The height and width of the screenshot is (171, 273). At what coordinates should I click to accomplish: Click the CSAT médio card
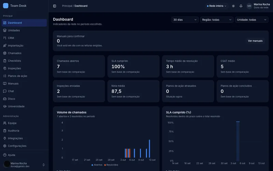point(243,66)
